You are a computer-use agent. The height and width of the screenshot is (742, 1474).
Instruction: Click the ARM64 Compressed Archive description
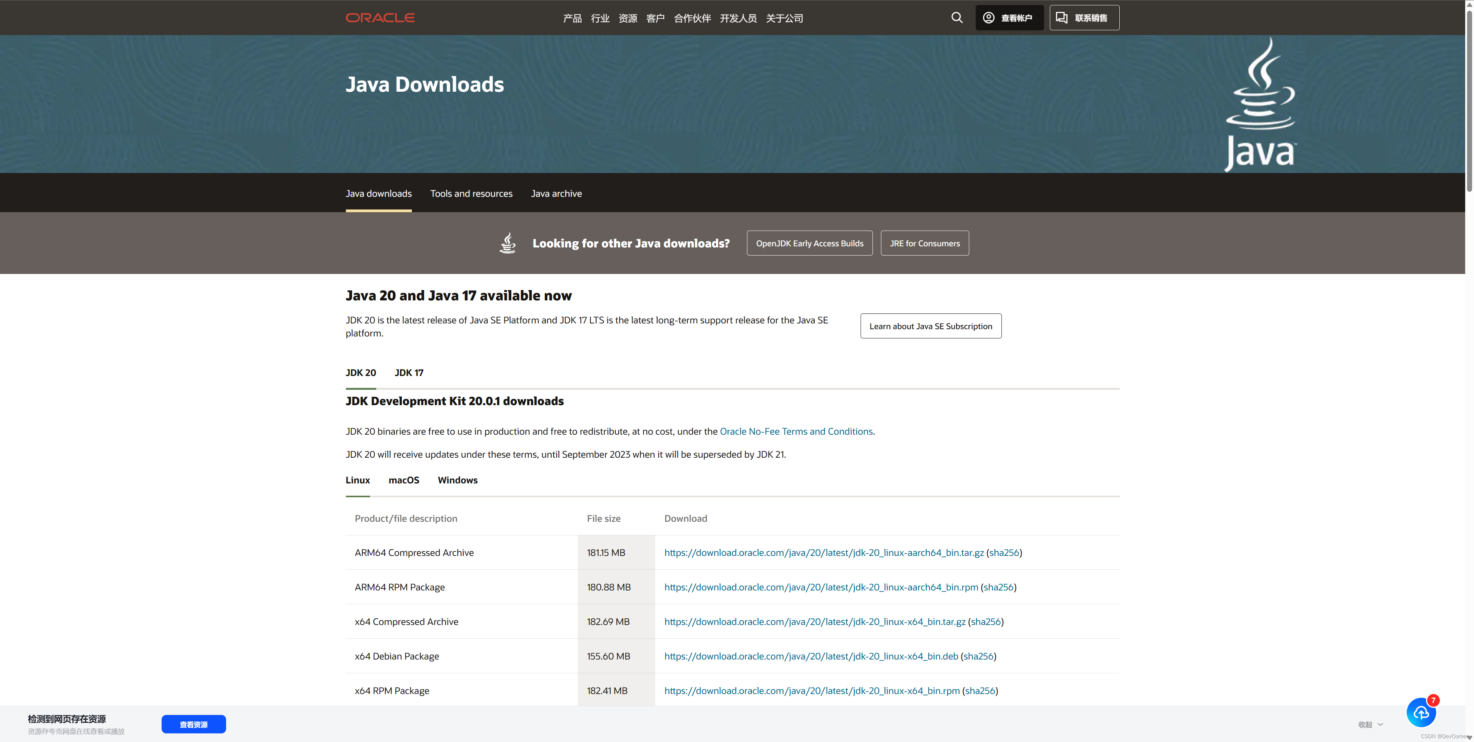pos(414,552)
